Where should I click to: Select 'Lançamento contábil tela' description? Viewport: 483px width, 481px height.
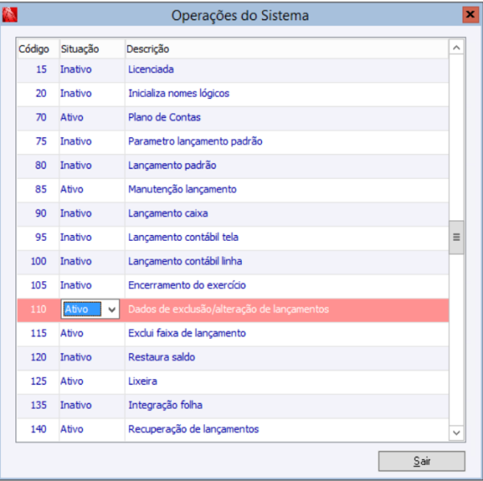tap(183, 237)
